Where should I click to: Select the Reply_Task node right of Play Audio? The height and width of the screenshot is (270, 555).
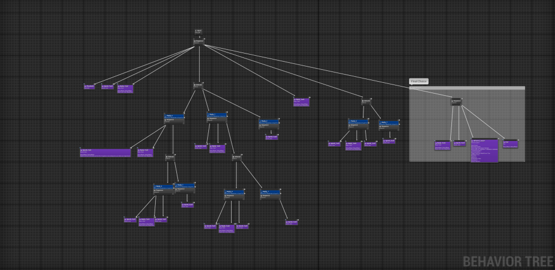tap(125, 88)
